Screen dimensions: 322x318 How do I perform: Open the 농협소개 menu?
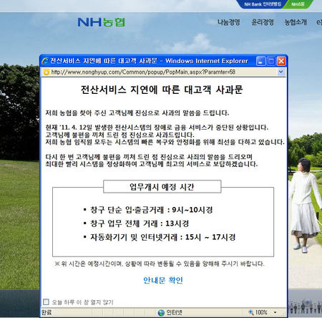coord(296,22)
